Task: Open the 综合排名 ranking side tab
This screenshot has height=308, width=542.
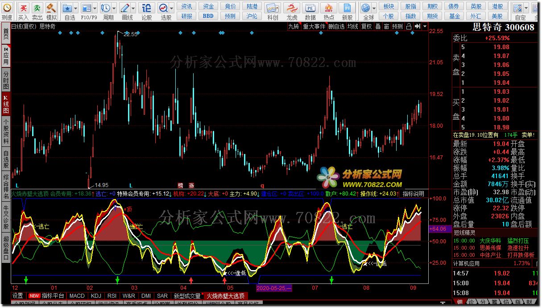Action: [6, 187]
